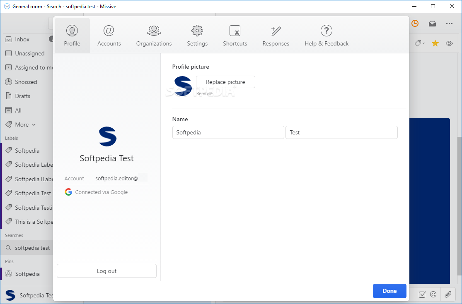The image size is (462, 304).
Task: Click the large Softpedia profile logo
Action: click(108, 136)
